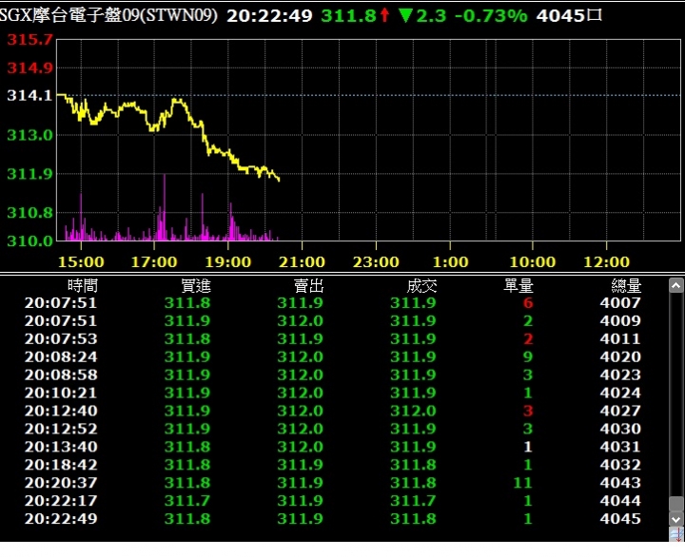This screenshot has height=557, width=685.
Task: Click the 315.7 price axis label
Action: [29, 40]
